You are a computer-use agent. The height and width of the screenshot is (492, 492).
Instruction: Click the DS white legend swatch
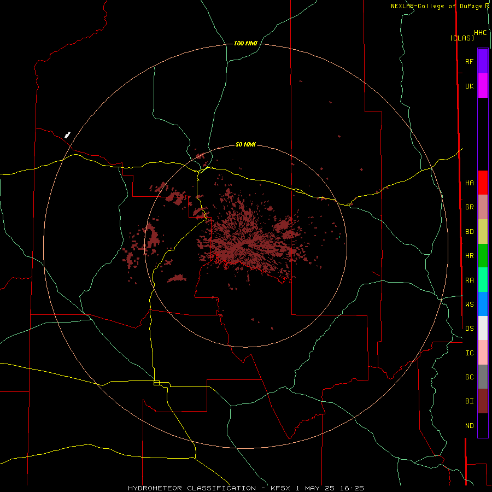pos(483,328)
